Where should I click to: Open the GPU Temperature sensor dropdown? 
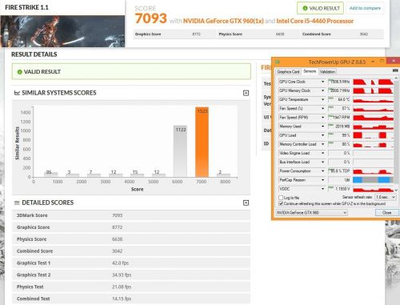tap(322, 99)
